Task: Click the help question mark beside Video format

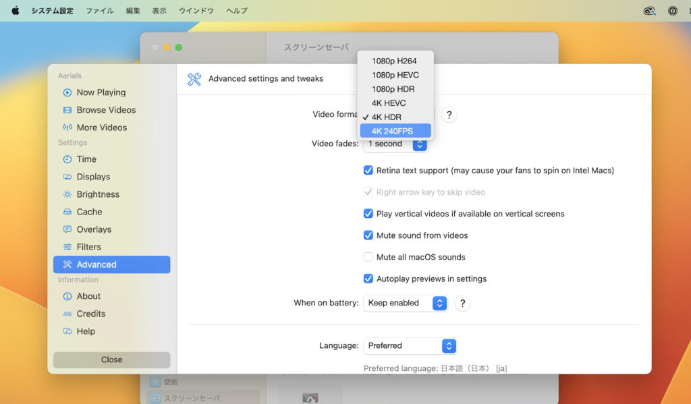Action: (x=449, y=115)
